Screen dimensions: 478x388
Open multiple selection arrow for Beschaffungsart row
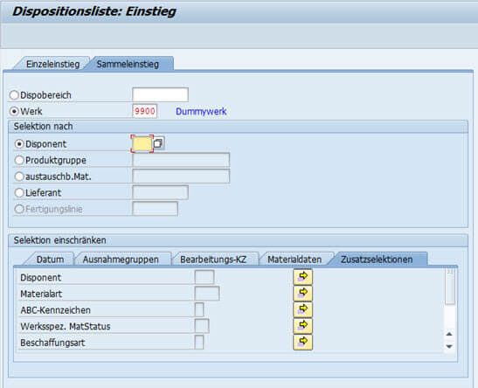pos(302,342)
